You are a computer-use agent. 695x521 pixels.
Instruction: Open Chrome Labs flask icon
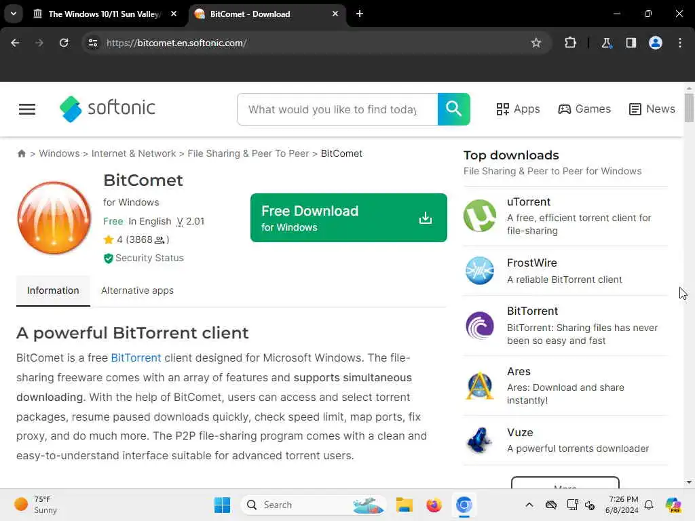click(606, 43)
